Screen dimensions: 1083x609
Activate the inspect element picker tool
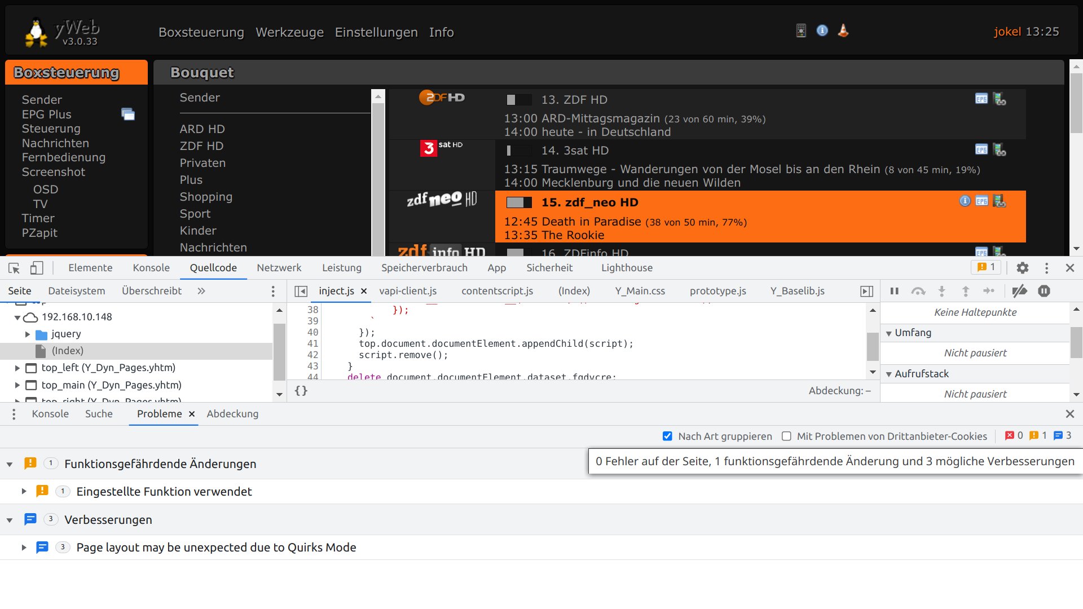14,268
